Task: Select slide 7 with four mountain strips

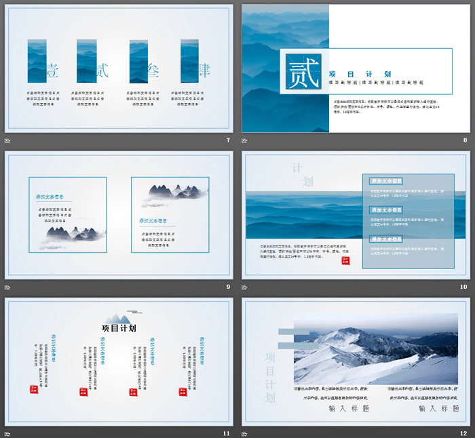Action: (x=119, y=68)
